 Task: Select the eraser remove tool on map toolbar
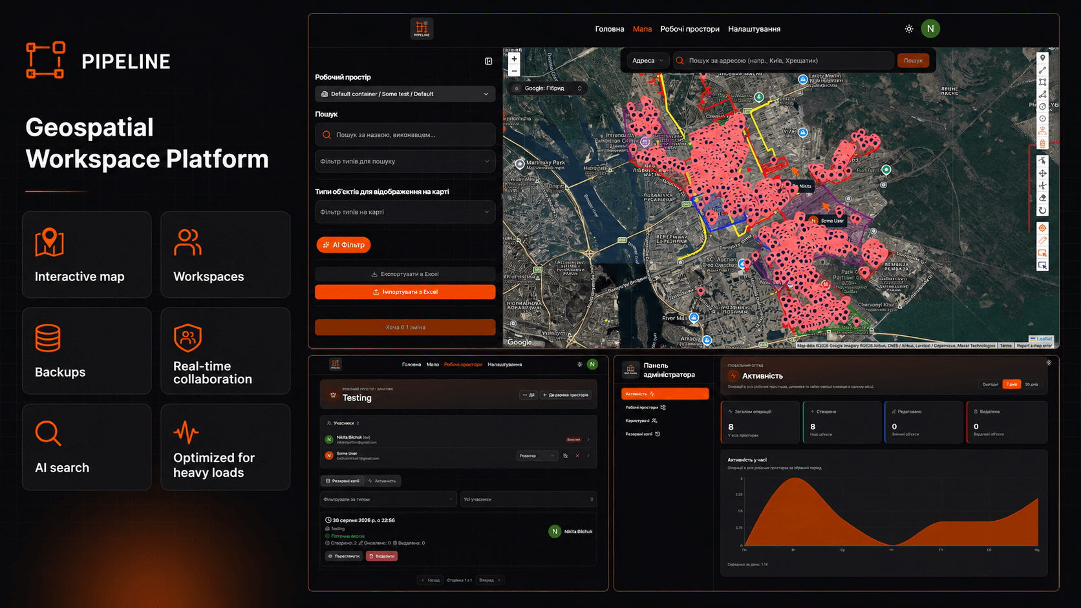[1042, 198]
